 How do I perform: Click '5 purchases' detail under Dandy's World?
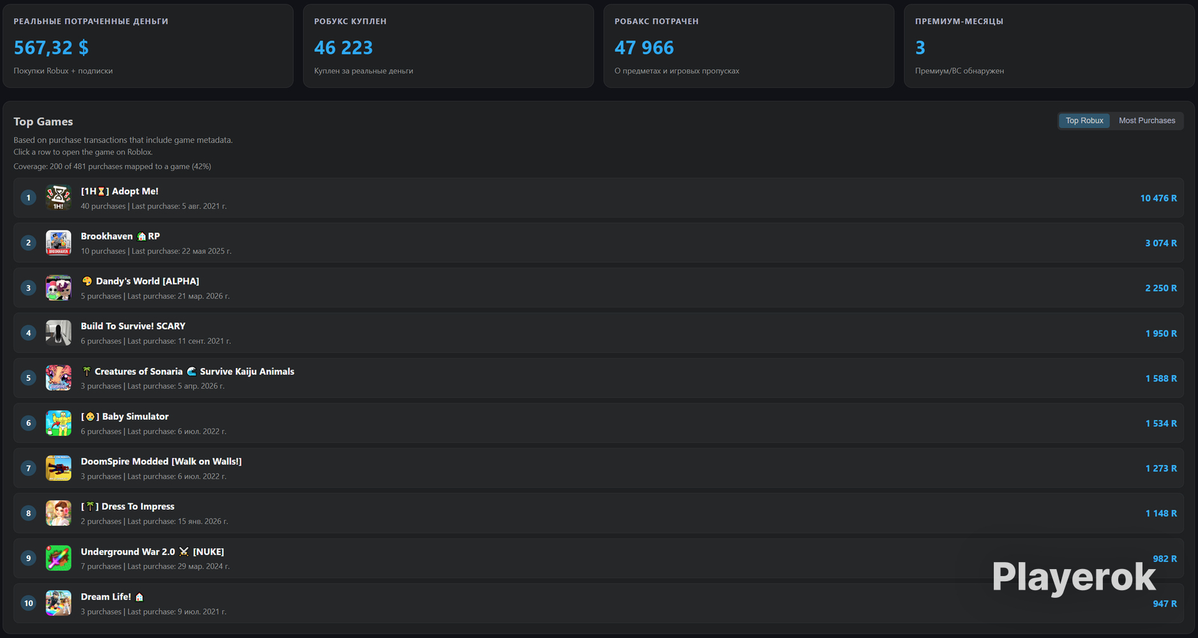pos(101,296)
